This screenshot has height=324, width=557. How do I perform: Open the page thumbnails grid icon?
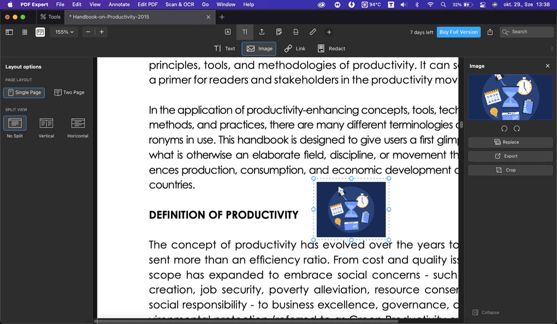[24, 32]
